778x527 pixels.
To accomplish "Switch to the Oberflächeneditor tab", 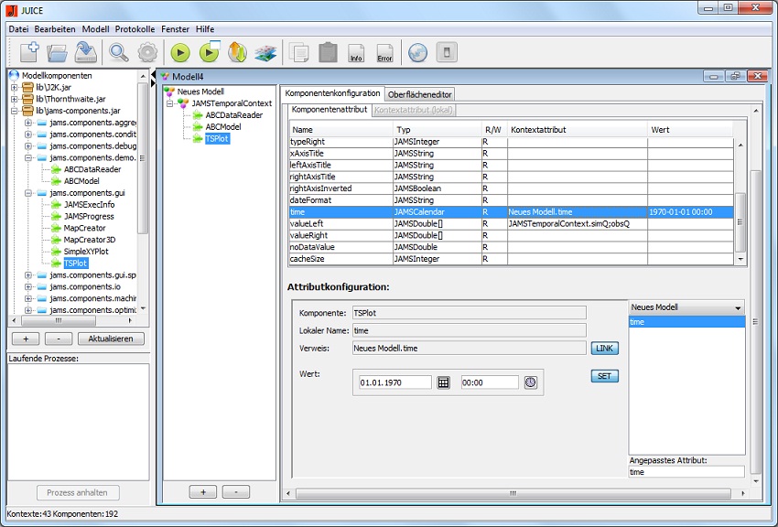I will tap(419, 94).
